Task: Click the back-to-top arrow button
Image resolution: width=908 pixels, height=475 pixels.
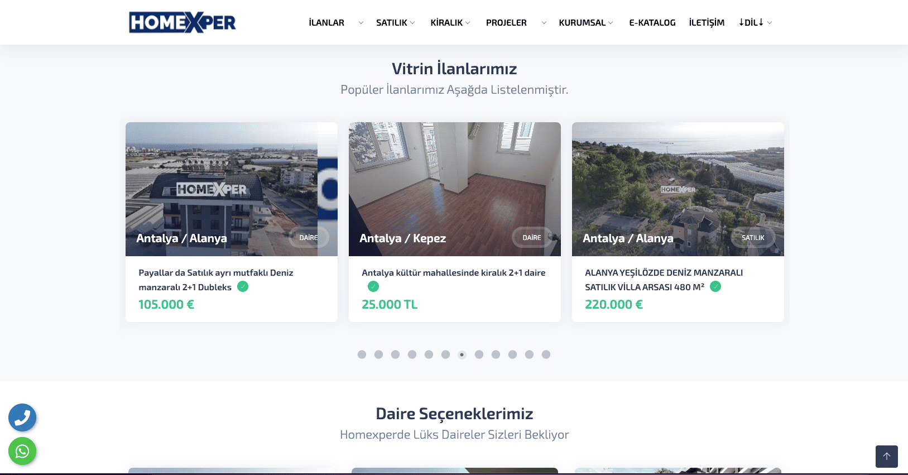Action: tap(886, 457)
